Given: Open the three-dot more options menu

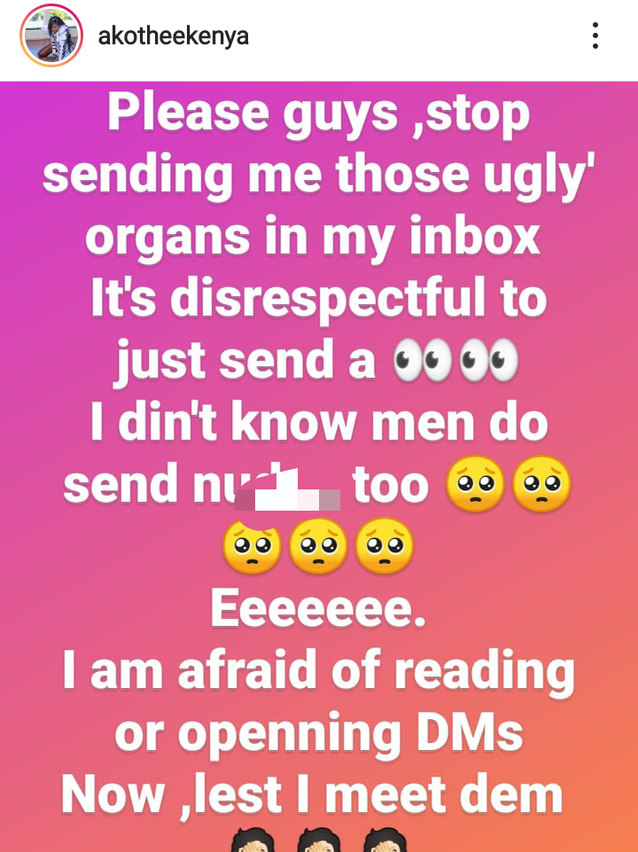Looking at the screenshot, I should [x=595, y=35].
